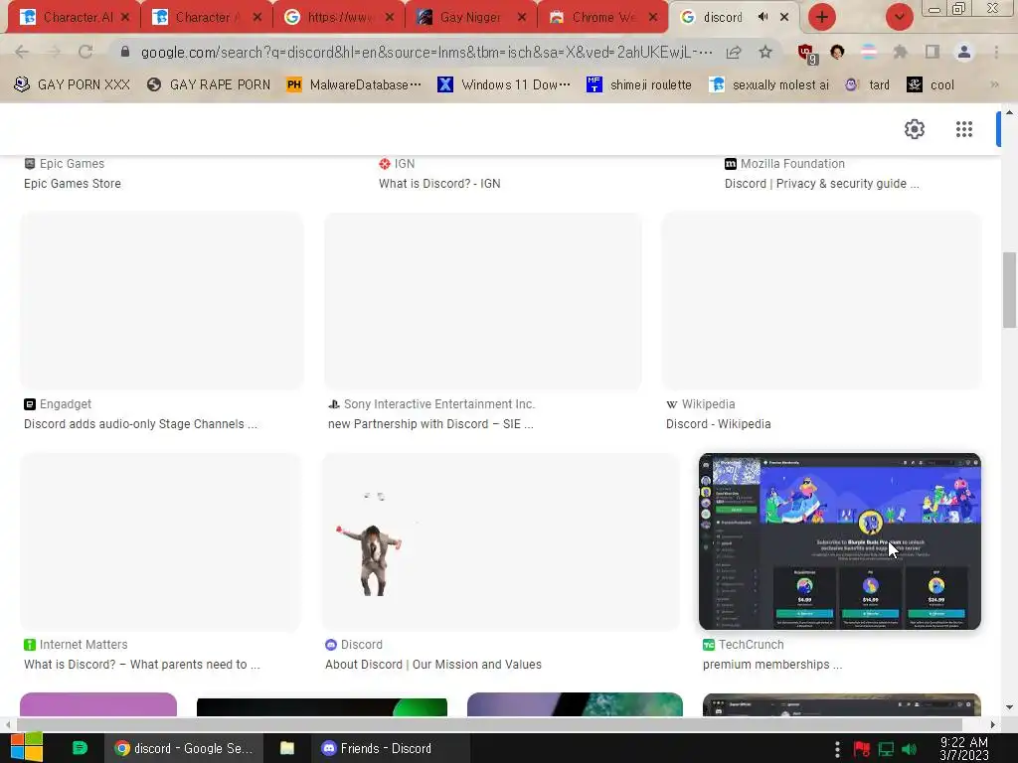Image resolution: width=1018 pixels, height=763 pixels.
Task: Open the dancing man image thumbnail
Action: pos(501,541)
